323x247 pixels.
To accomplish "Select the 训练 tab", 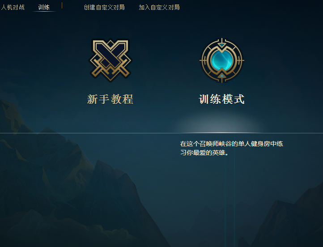I will coord(44,7).
